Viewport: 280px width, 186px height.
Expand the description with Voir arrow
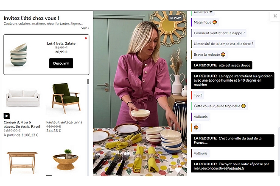[85, 28]
